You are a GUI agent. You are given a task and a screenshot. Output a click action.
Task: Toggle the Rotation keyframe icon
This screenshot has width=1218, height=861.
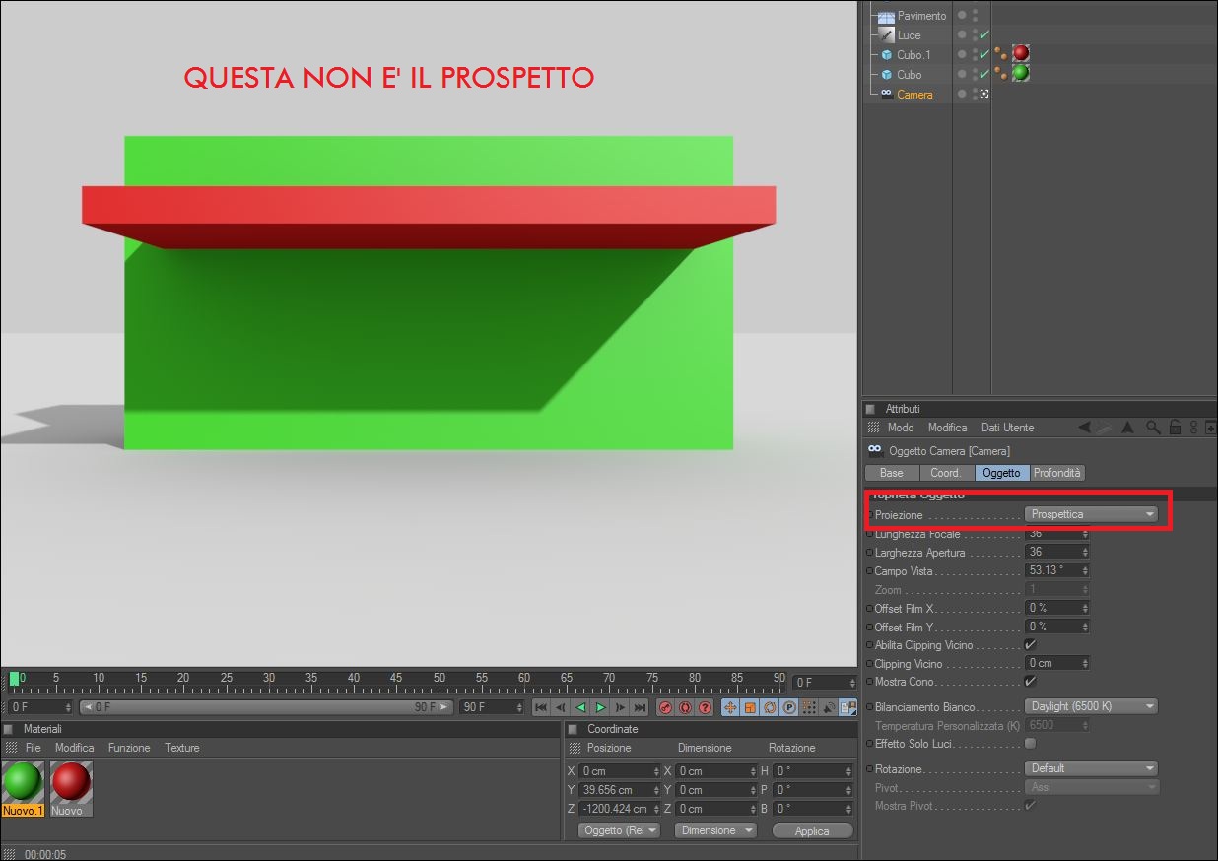770,707
